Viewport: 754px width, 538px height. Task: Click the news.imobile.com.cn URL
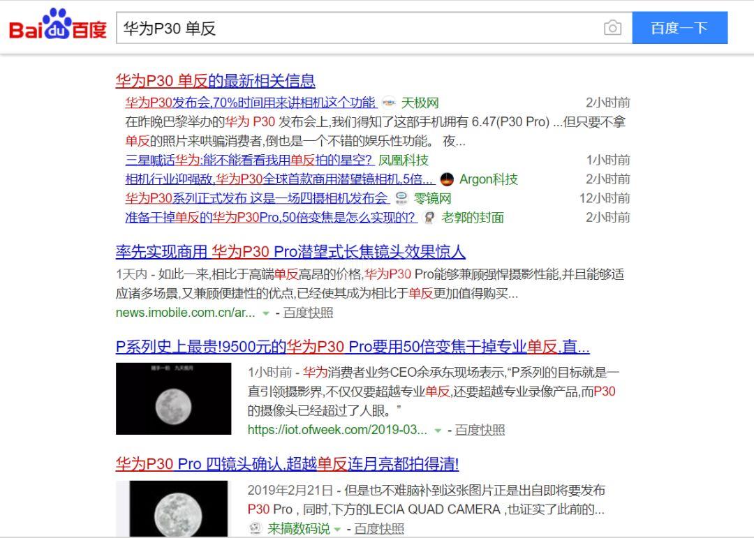click(186, 313)
